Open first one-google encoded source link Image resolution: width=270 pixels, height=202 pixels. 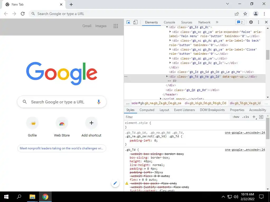[245, 133]
